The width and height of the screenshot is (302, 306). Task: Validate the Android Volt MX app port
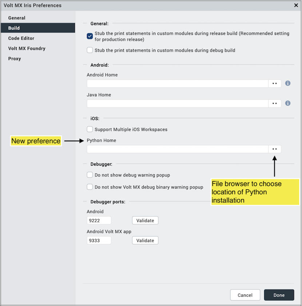coord(145,241)
